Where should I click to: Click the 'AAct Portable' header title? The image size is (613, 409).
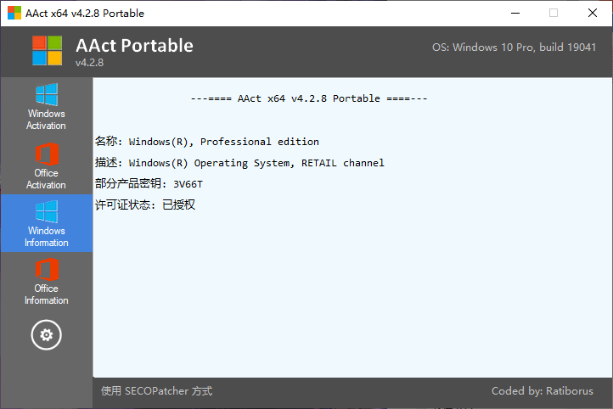pos(134,45)
